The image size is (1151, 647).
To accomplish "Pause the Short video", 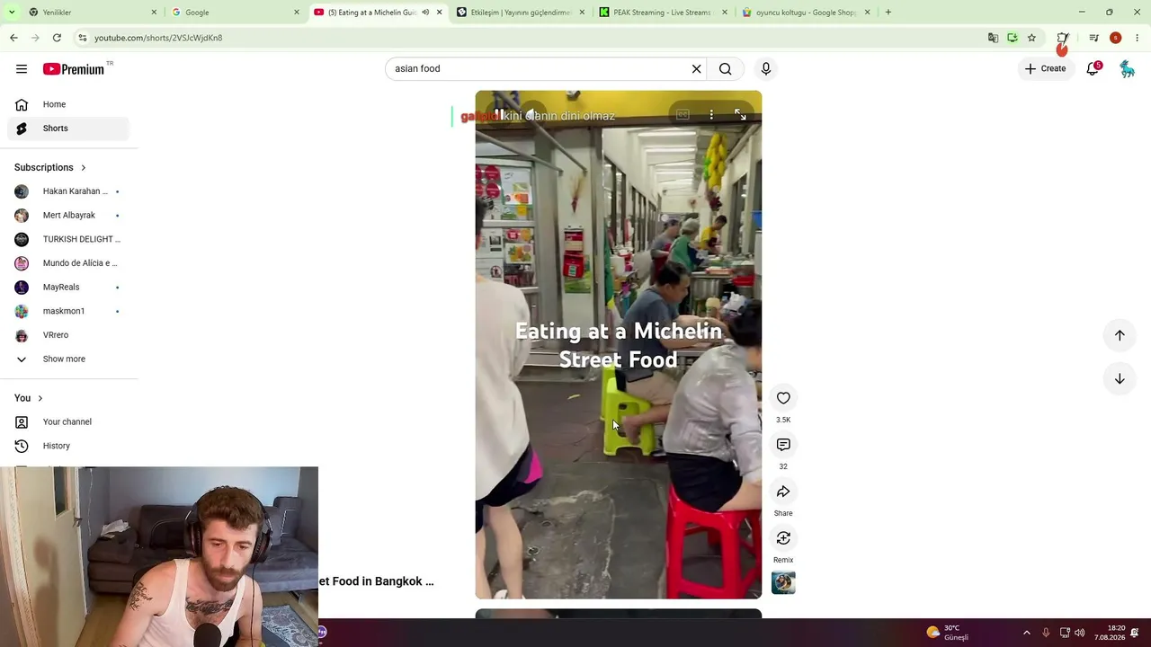I will (500, 115).
